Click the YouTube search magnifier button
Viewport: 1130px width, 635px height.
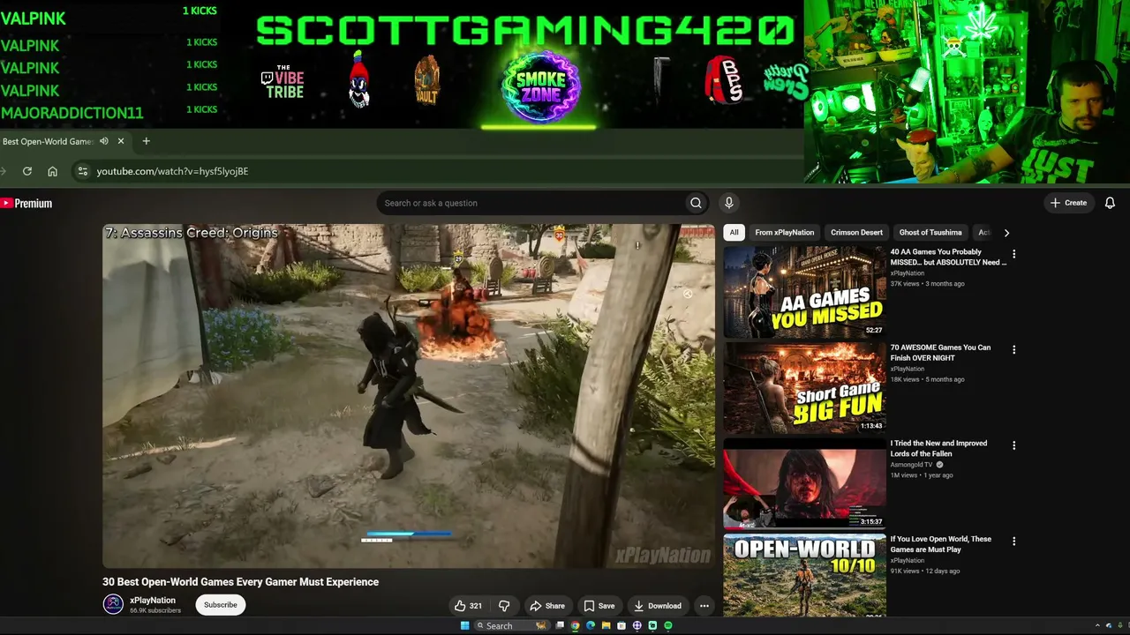tap(696, 203)
